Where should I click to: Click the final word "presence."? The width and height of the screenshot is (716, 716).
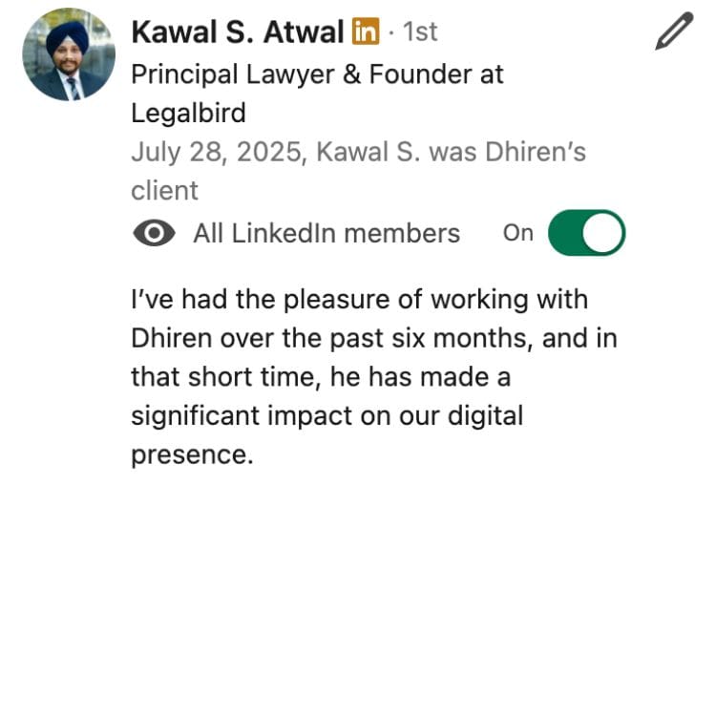tap(192, 454)
